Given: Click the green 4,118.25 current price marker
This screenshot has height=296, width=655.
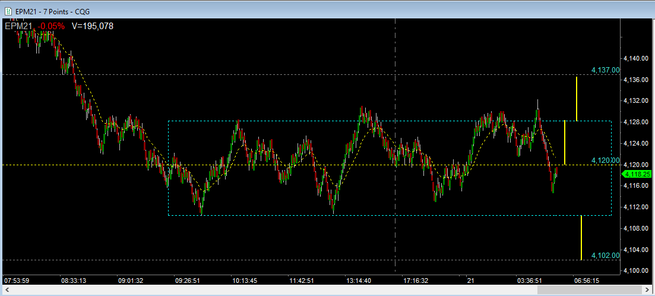Looking at the screenshot, I should pyautogui.click(x=636, y=175).
